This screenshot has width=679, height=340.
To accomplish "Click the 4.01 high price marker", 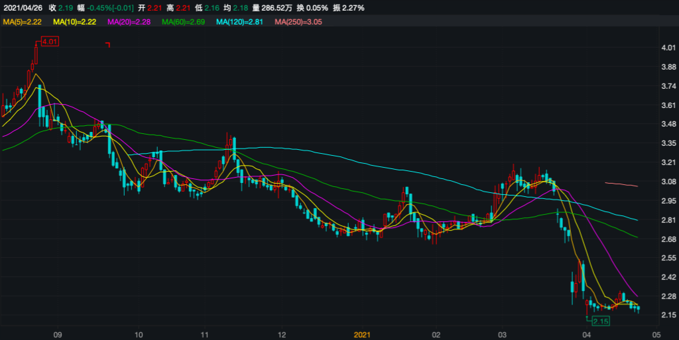I will [50, 42].
